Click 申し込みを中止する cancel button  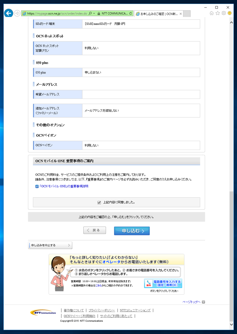coord(50,245)
